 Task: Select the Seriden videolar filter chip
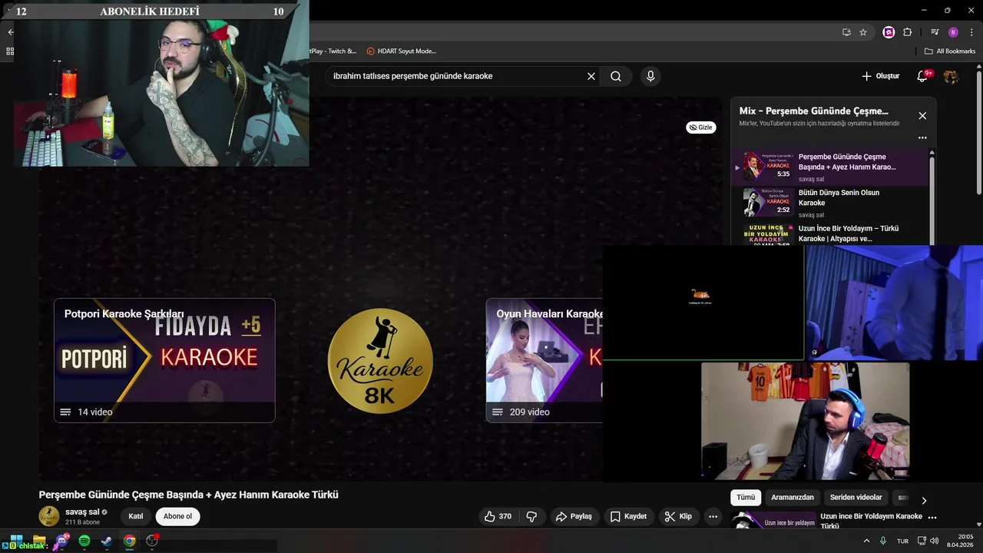(856, 498)
